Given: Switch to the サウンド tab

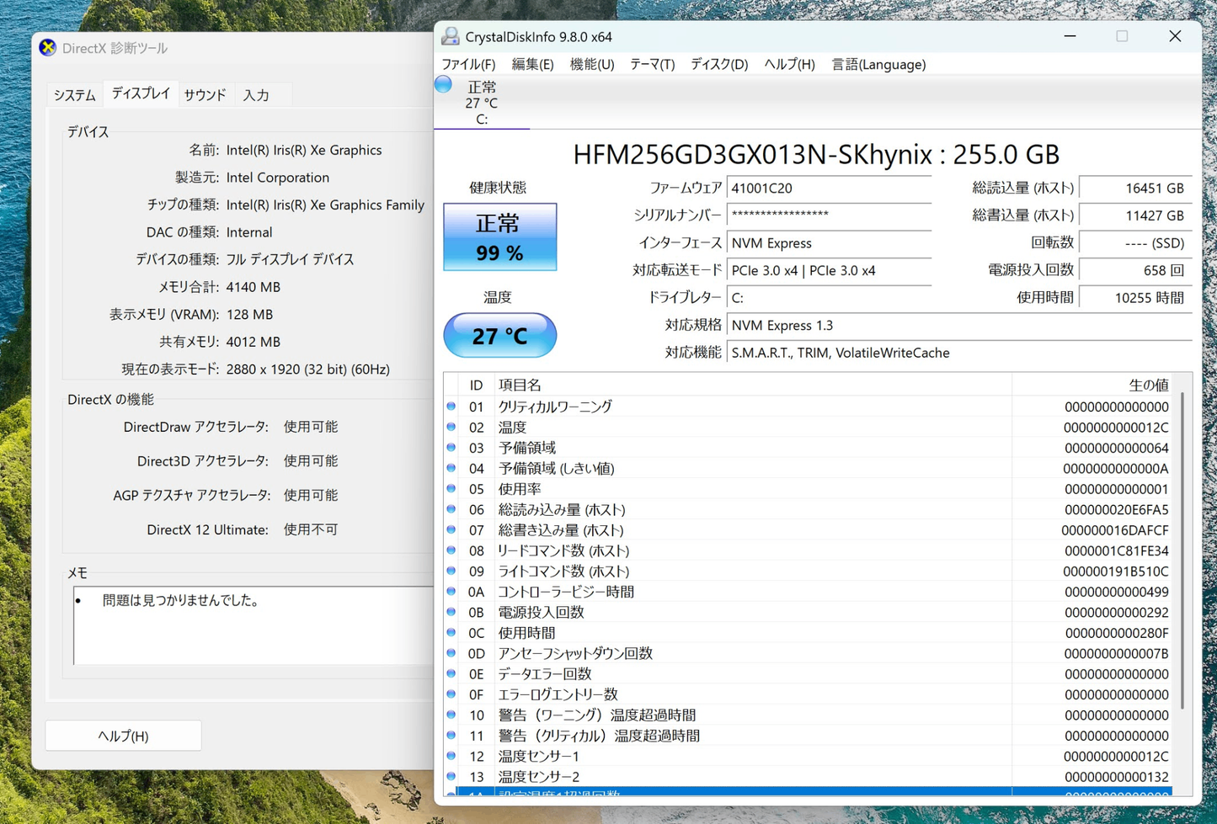Looking at the screenshot, I should (205, 95).
